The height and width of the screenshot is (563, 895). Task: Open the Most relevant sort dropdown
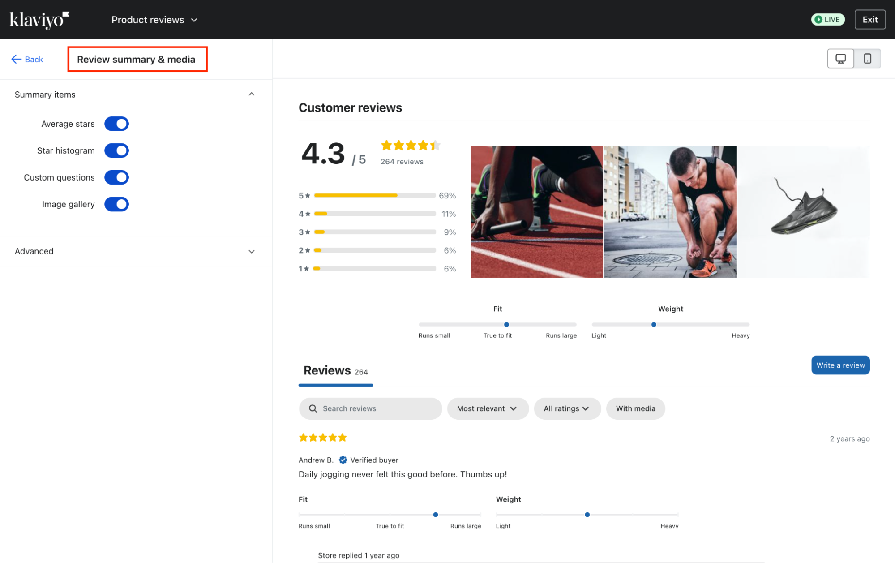487,408
